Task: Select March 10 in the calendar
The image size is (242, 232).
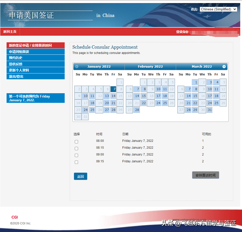Action: tap(210, 89)
